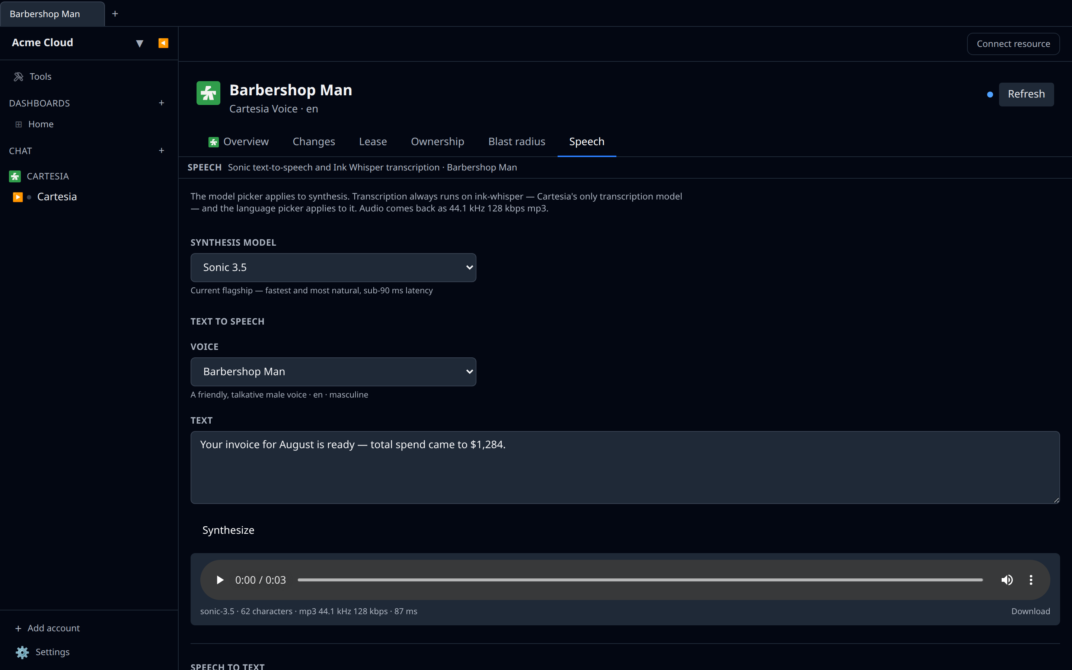The height and width of the screenshot is (670, 1072).
Task: Click the blue status dot near Refresh
Action: (990, 95)
